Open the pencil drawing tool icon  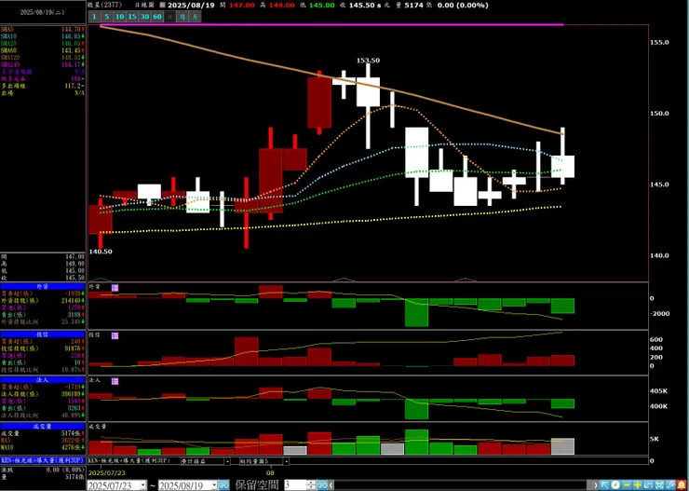670,485
